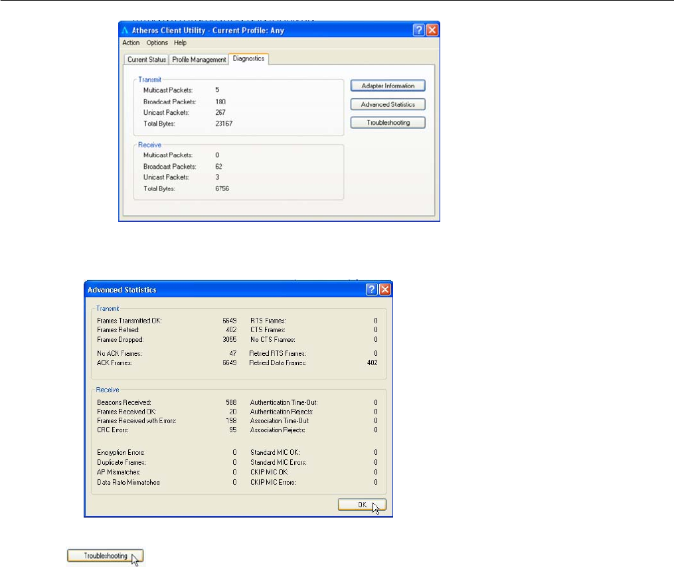Click Transmit Unicast Packets value 267
674x567 pixels.
tap(220, 112)
